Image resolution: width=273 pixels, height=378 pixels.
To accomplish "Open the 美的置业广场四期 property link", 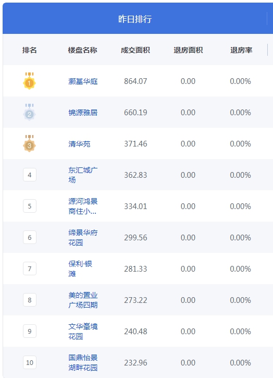I will click(83, 300).
